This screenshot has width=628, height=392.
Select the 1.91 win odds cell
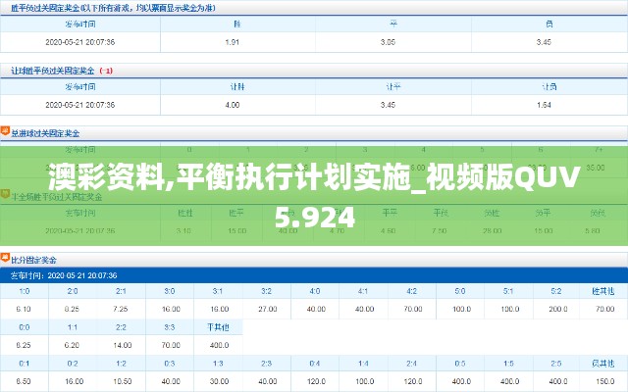click(x=233, y=42)
